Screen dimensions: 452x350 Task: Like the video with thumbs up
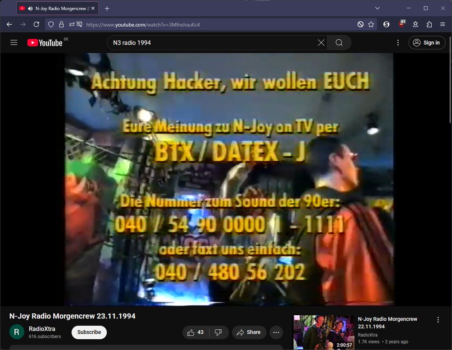(195, 332)
